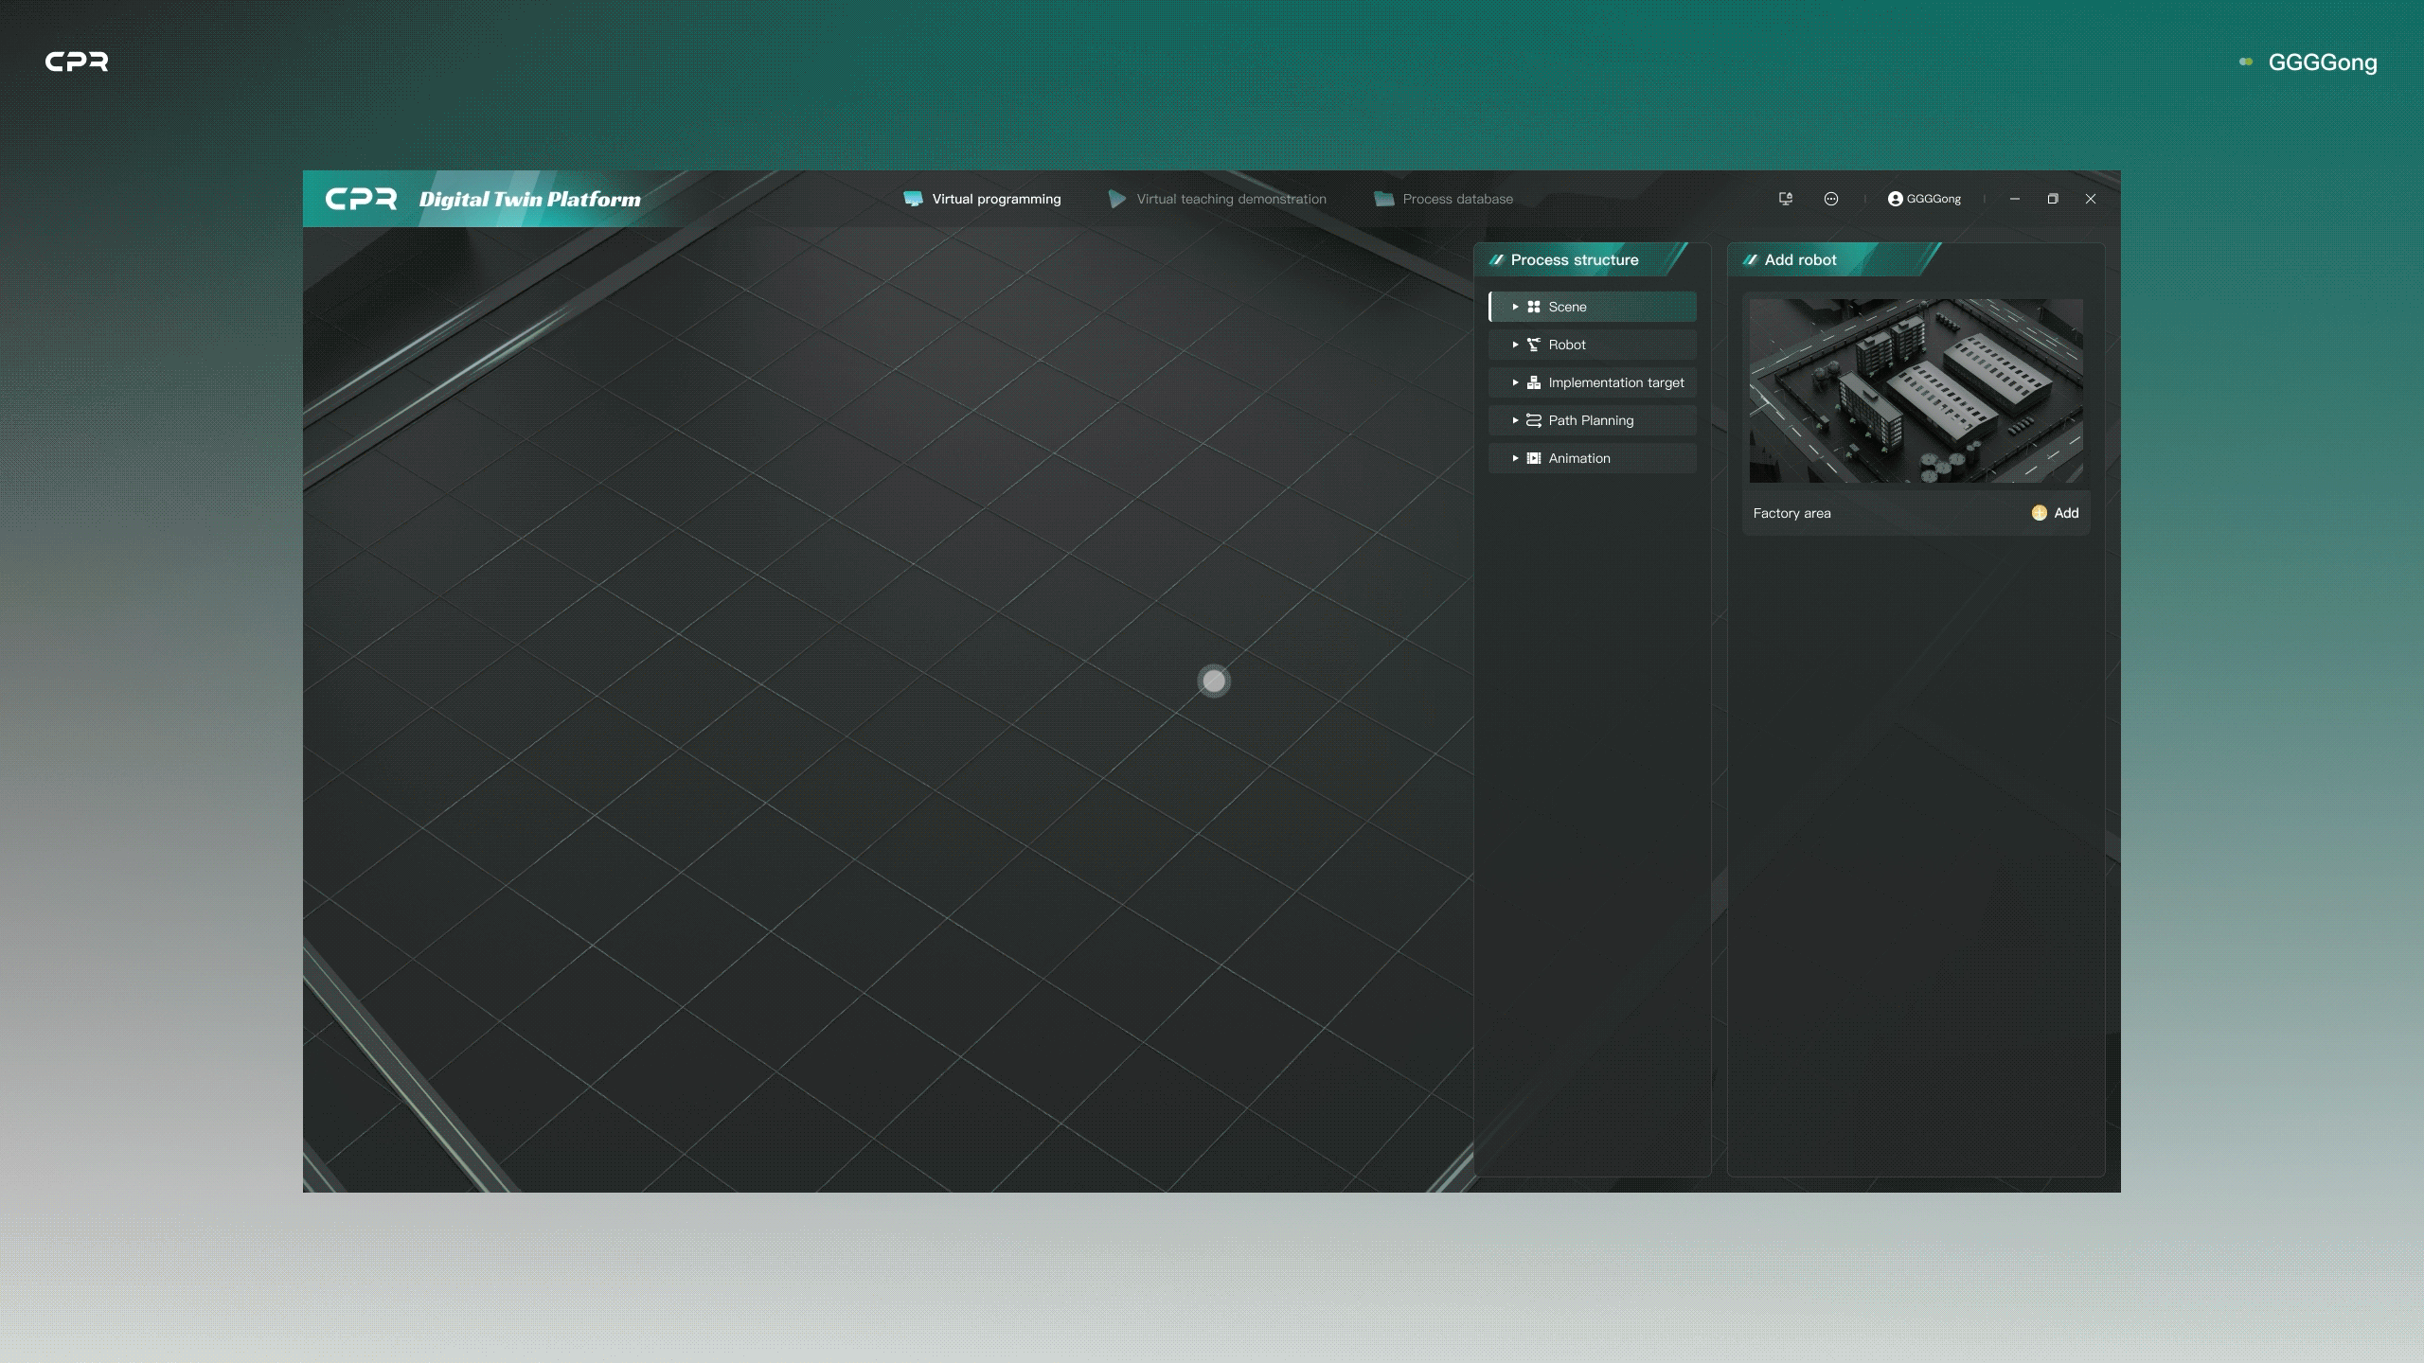Click the GGGGong user avatar icon
The width and height of the screenshot is (2424, 1363).
pos(1895,199)
